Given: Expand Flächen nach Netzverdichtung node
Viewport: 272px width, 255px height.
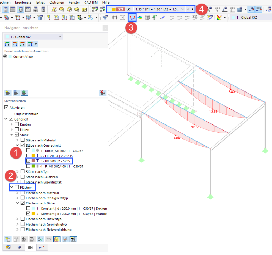Looking at the screenshot, I should click(17, 229).
